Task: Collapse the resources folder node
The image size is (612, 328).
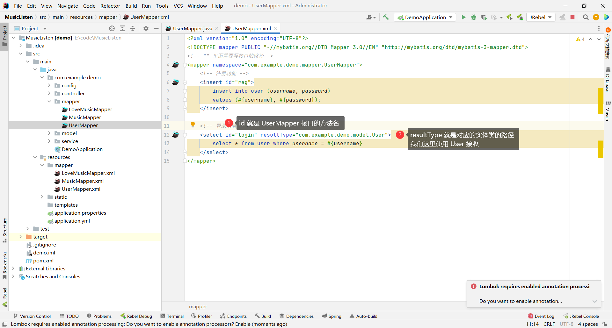Action: 35,157
